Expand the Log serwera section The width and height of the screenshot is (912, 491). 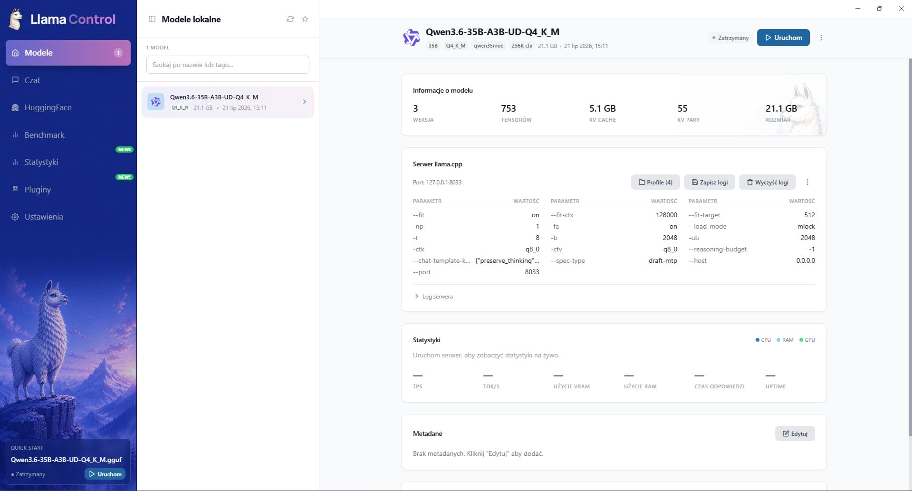tap(433, 297)
